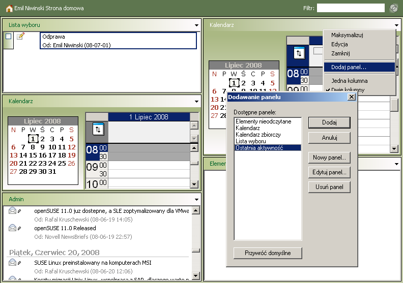Screen dimensions: 403x283
Task: Select Dodaj panel... menu entry
Action: point(359,67)
